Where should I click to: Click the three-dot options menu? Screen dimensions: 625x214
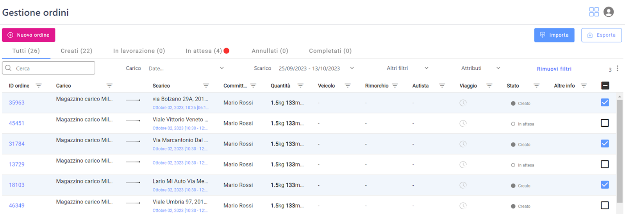coord(617,68)
